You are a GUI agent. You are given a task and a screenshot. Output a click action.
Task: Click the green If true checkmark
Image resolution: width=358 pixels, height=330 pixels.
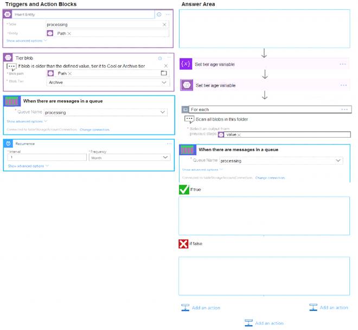pyautogui.click(x=184, y=190)
